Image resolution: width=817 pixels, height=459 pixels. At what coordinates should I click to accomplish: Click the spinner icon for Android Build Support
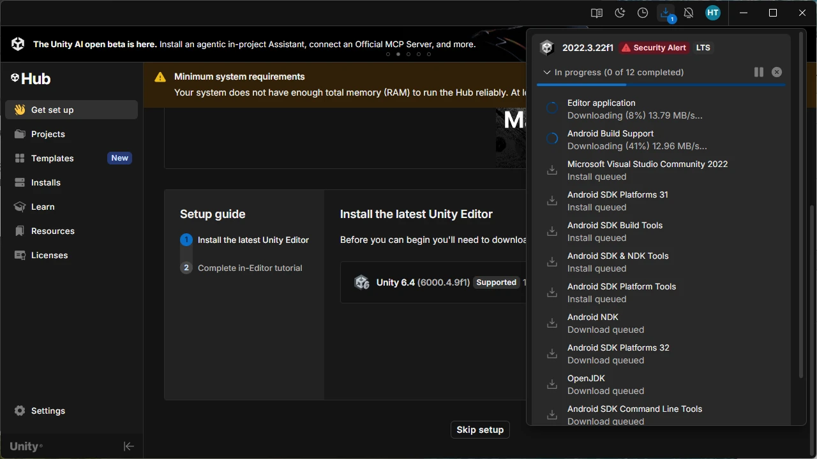552,139
